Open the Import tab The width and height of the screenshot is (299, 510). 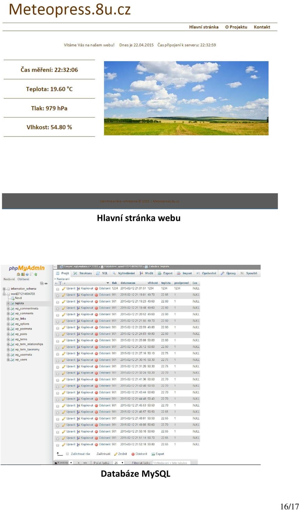[x=184, y=273]
